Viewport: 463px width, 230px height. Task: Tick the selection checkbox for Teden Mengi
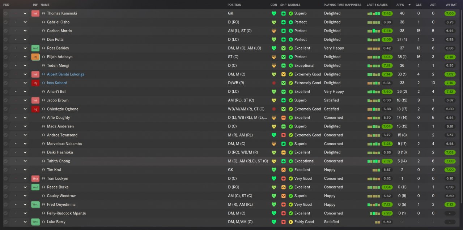click(x=5, y=66)
